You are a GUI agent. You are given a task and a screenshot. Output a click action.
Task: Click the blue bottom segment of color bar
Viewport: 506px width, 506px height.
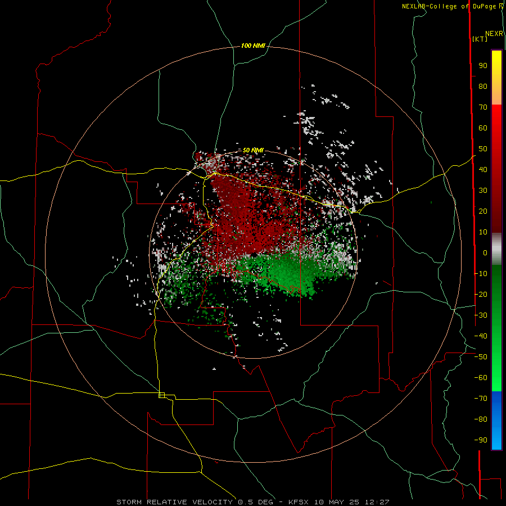coord(496,420)
